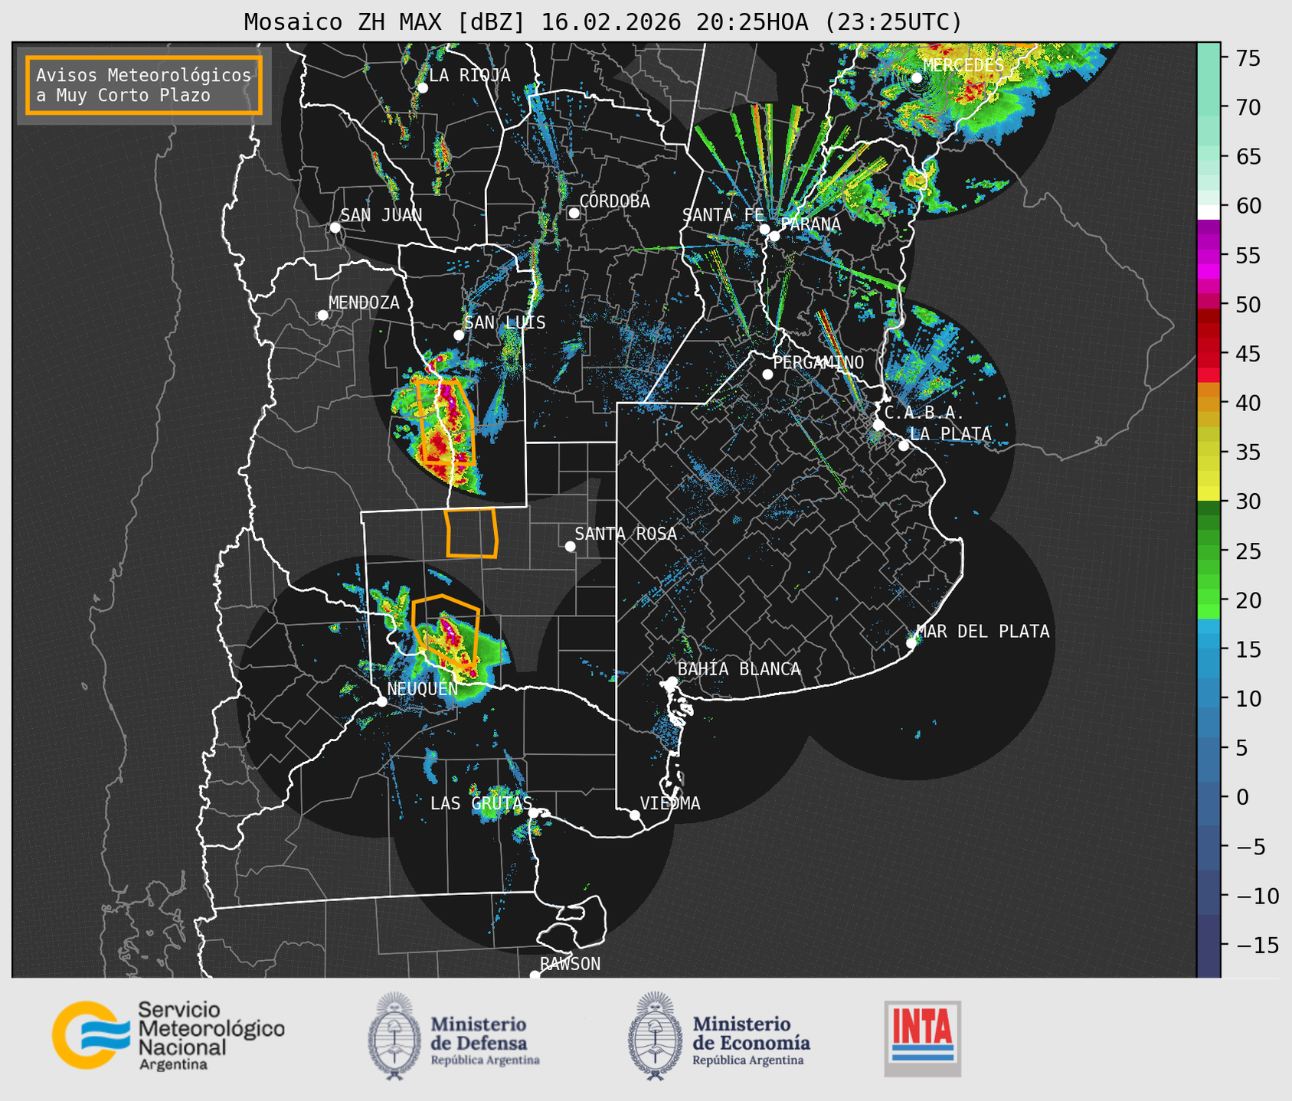Click the BAHÍA BLANCA city label

tap(739, 668)
